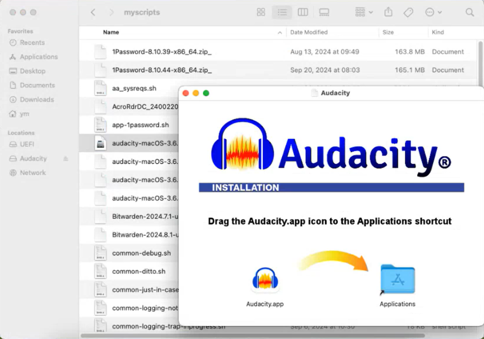Open the More actions ellipsis menu
The width and height of the screenshot is (484, 339).
coord(433,12)
